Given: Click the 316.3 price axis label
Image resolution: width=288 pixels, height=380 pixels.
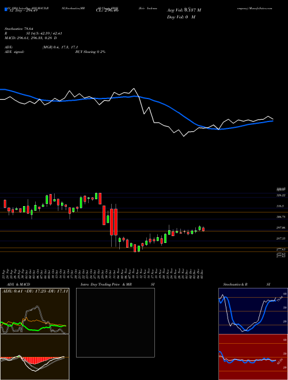Looking at the screenshot, I should click(x=280, y=206).
